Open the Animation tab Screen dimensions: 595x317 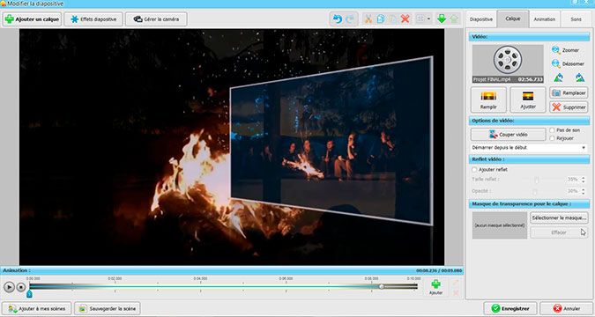(x=545, y=19)
